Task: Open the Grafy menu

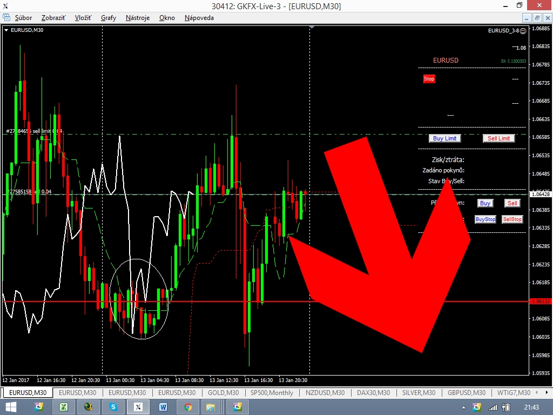Action: tap(108, 18)
